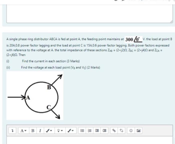Open the paintbrush dropdown next to the bullet list icon
The image size is (175, 144).
click(x=71, y=131)
